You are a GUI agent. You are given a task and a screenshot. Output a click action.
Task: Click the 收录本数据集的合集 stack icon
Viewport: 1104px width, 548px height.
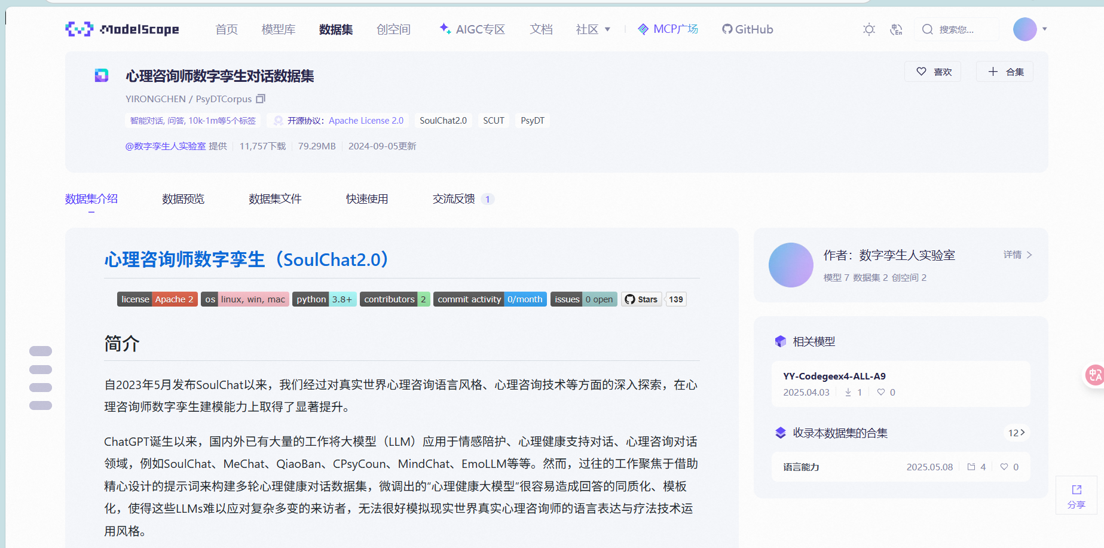pyautogui.click(x=780, y=433)
